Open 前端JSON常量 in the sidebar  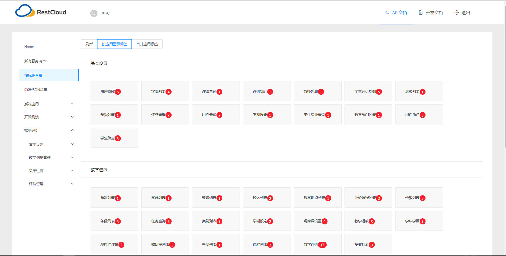[x=49, y=90]
